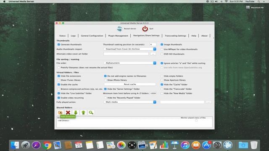This screenshot has height=151, width=269.
Task: Open Spotlight search in menu bar
Action: (258, 1)
